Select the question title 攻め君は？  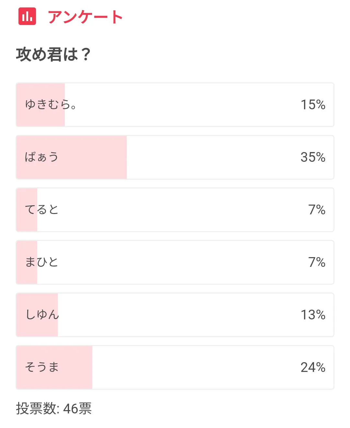[x=53, y=54]
